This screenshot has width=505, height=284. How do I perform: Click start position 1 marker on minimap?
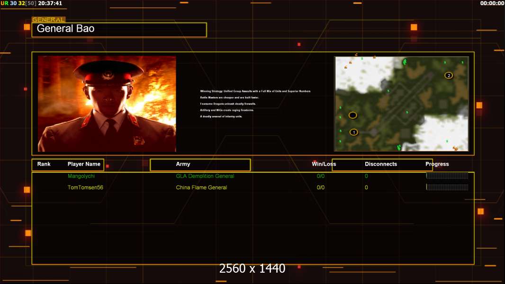click(x=354, y=132)
